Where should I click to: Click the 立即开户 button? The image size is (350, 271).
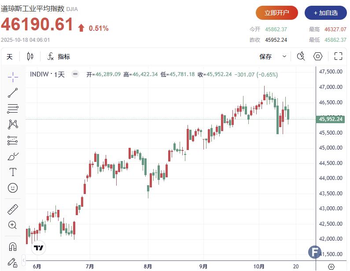[x=276, y=13]
